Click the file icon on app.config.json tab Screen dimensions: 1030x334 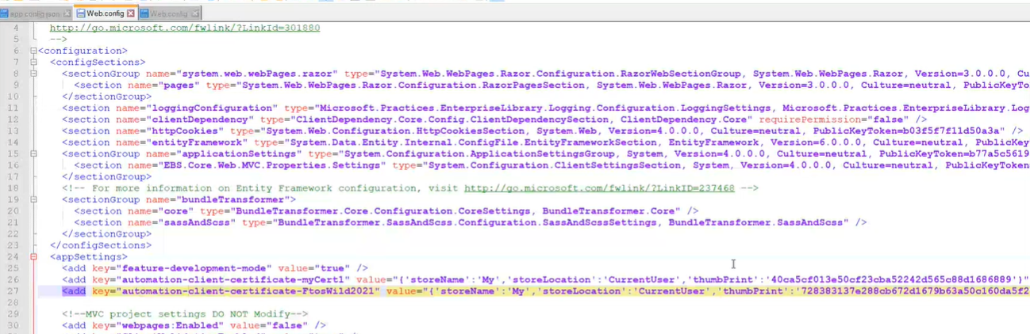pyautogui.click(x=5, y=13)
